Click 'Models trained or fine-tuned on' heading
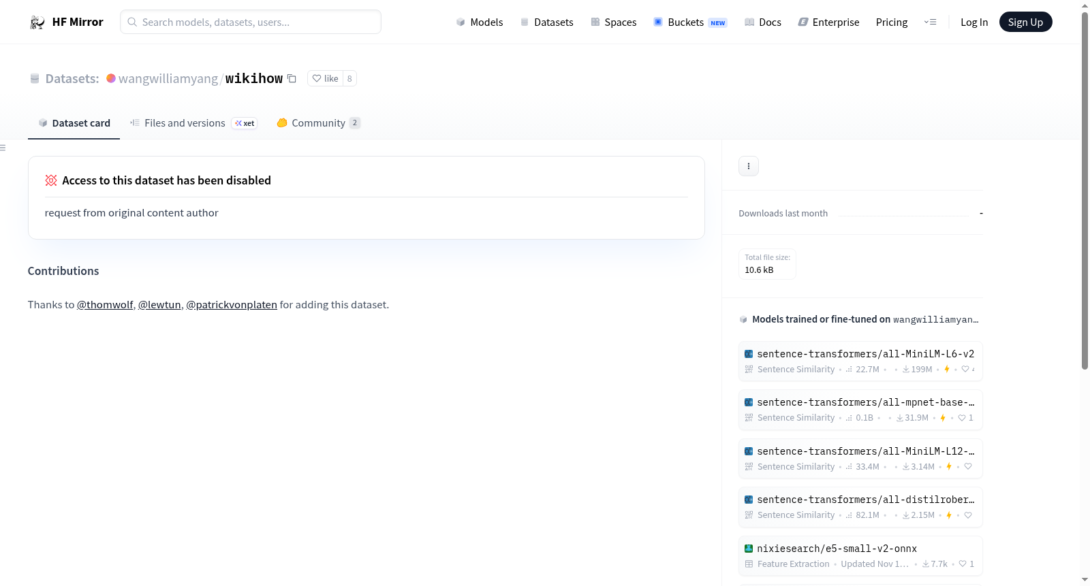The height and width of the screenshot is (586, 1090). click(822, 319)
